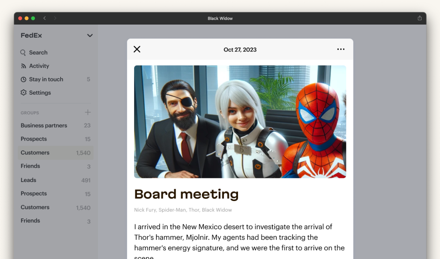Click the Business partners count 23
The height and width of the screenshot is (259, 440).
pos(87,126)
